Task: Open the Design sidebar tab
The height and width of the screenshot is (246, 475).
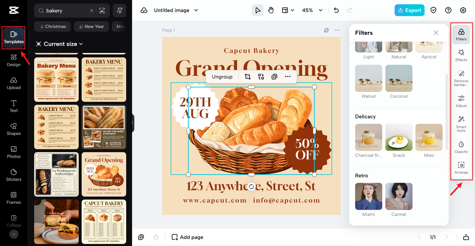Action: (14, 60)
